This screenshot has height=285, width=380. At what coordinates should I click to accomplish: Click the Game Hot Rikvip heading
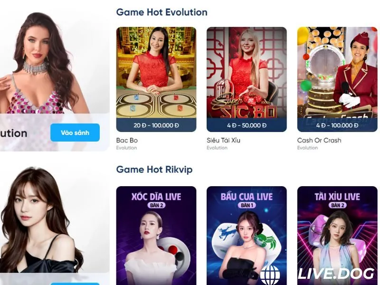tap(154, 169)
